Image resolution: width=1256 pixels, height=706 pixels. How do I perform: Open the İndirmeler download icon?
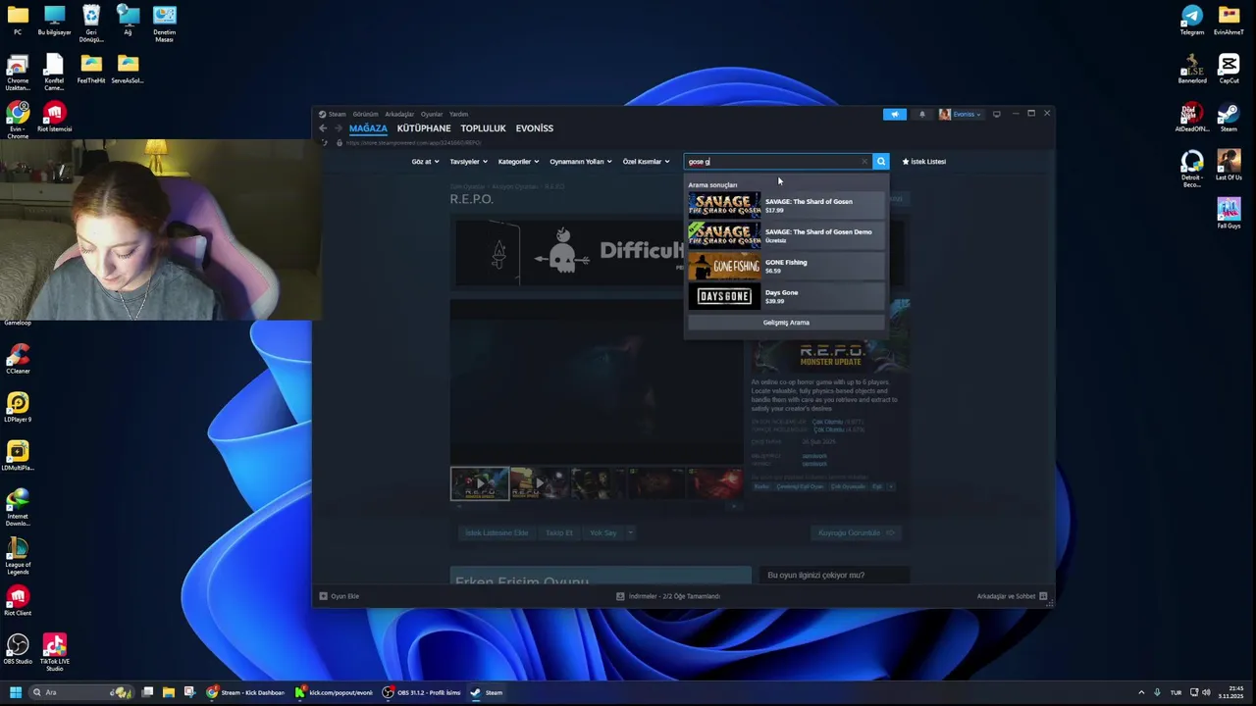(x=620, y=596)
